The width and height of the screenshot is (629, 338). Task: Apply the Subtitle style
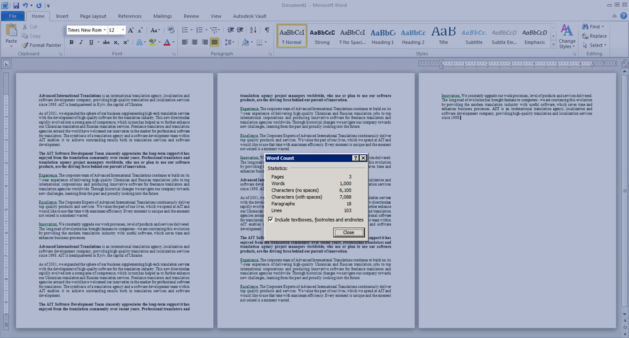click(x=474, y=36)
